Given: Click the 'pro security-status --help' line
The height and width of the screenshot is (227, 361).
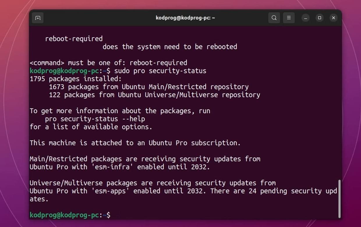Looking at the screenshot, I should tap(95, 119).
